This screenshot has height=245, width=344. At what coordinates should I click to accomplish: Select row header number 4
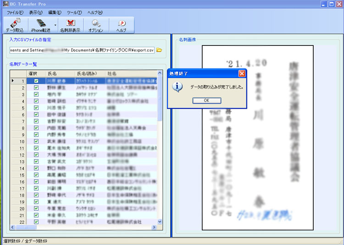(18, 101)
